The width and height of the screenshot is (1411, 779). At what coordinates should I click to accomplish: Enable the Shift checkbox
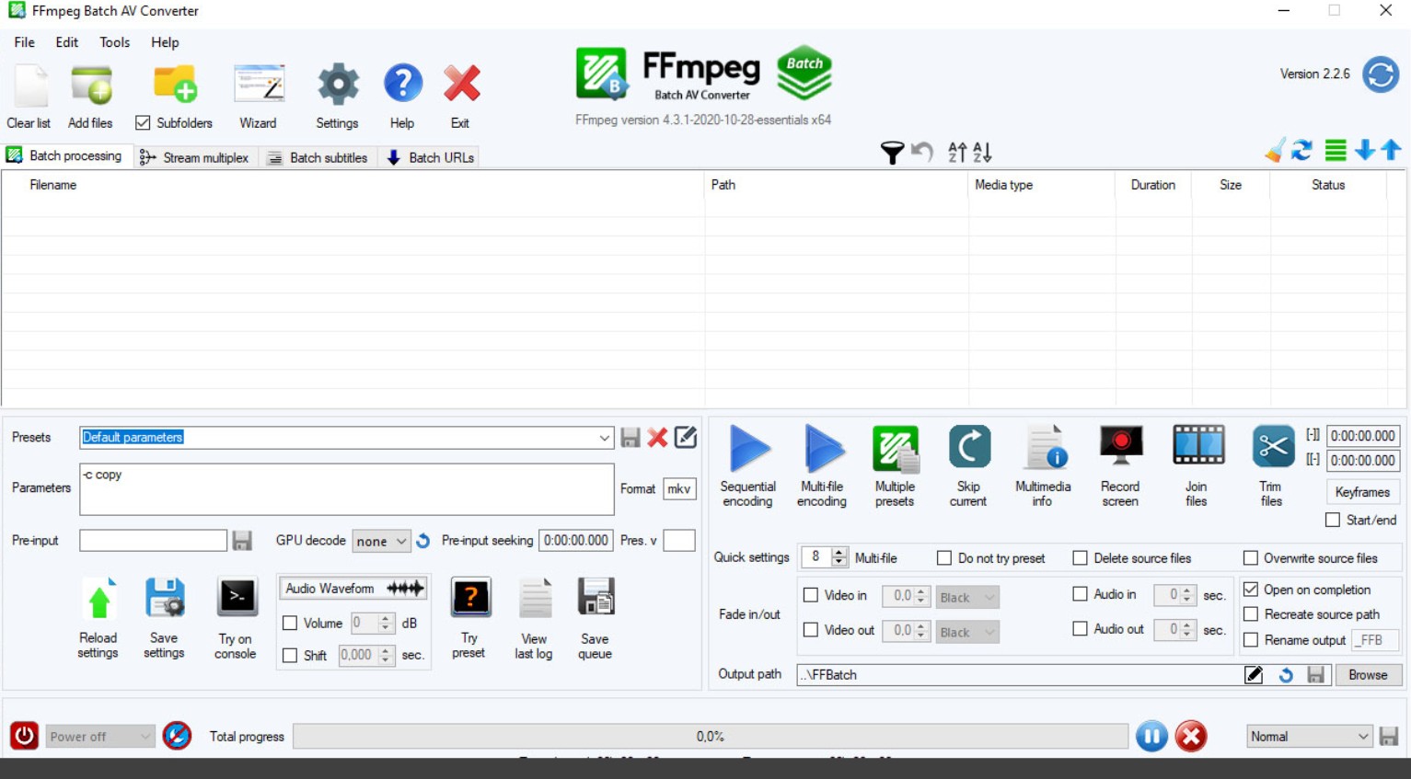tap(290, 656)
